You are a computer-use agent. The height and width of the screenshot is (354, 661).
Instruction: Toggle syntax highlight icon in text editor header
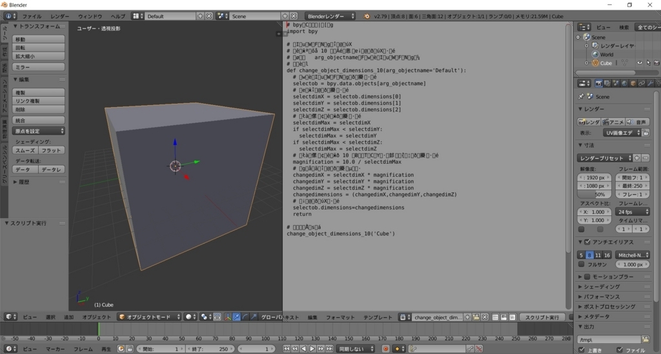pos(512,317)
